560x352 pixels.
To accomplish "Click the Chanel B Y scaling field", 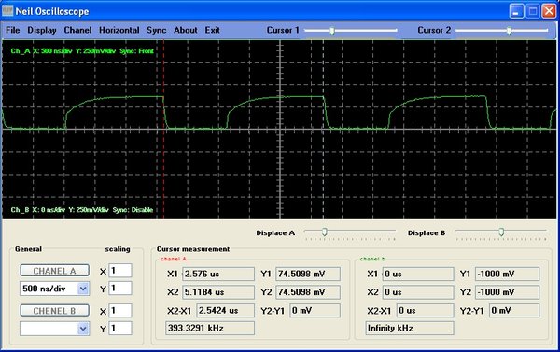I will tap(120, 328).
